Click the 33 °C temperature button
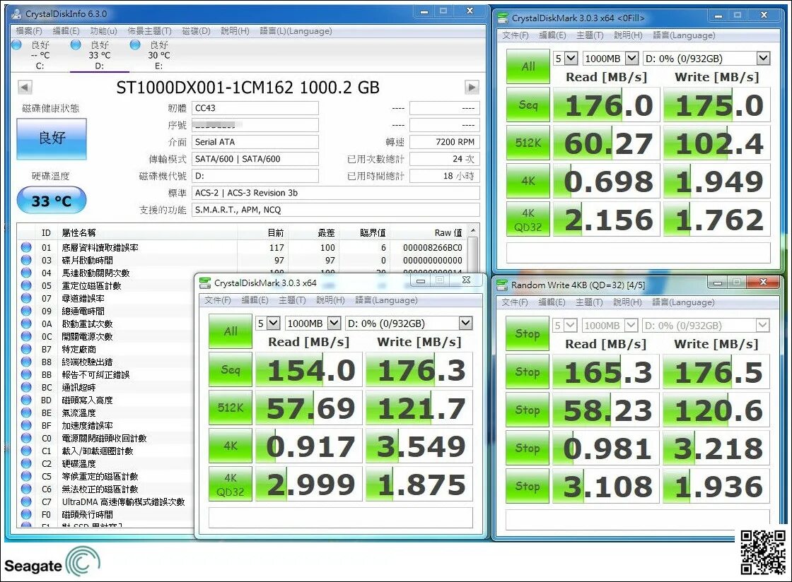This screenshot has width=792, height=582. (52, 201)
